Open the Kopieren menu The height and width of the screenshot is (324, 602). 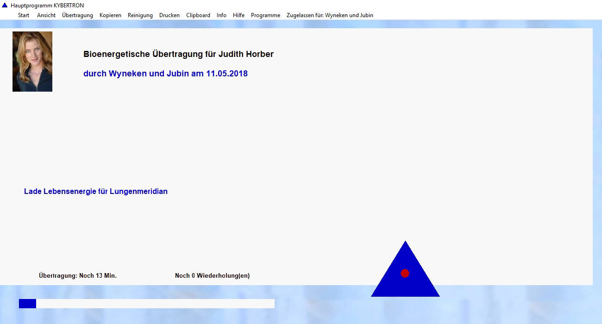tap(110, 15)
